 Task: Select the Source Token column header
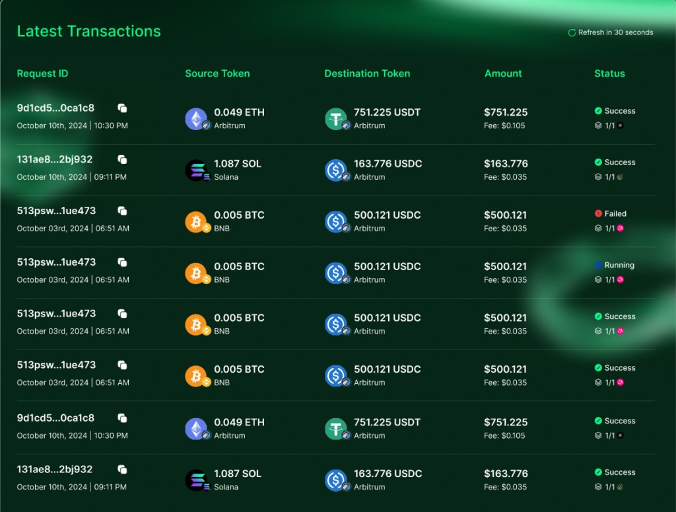pyautogui.click(x=217, y=73)
